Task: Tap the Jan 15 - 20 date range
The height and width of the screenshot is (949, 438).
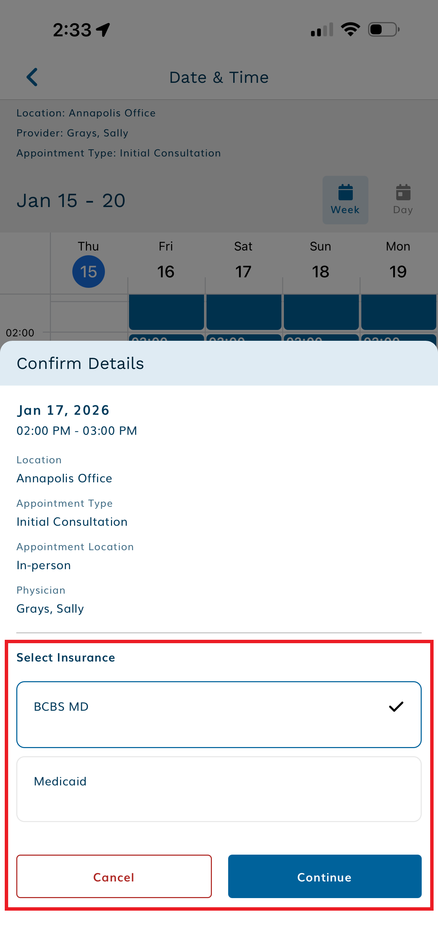Action: click(71, 201)
